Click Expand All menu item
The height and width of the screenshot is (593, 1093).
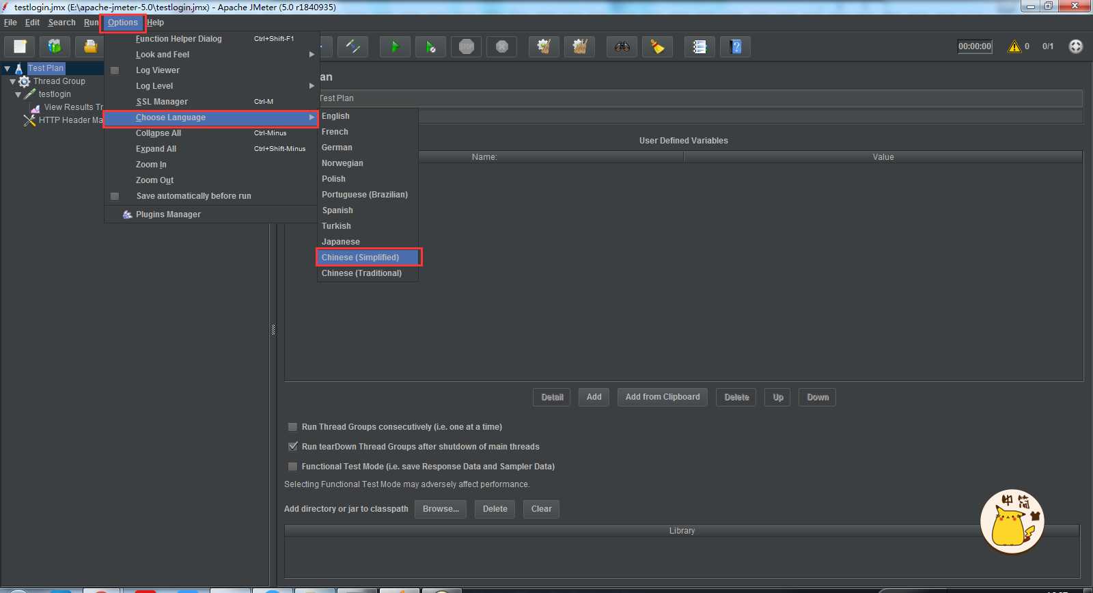tap(212, 149)
